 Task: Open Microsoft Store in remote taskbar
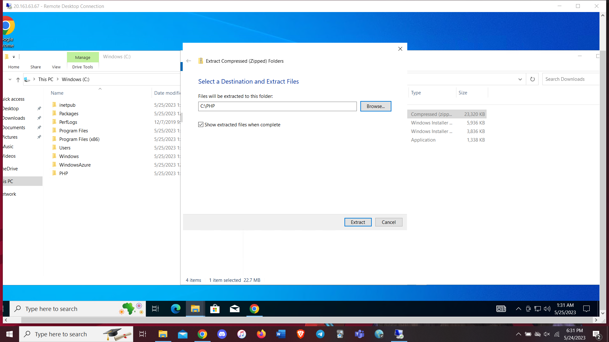(x=215, y=309)
